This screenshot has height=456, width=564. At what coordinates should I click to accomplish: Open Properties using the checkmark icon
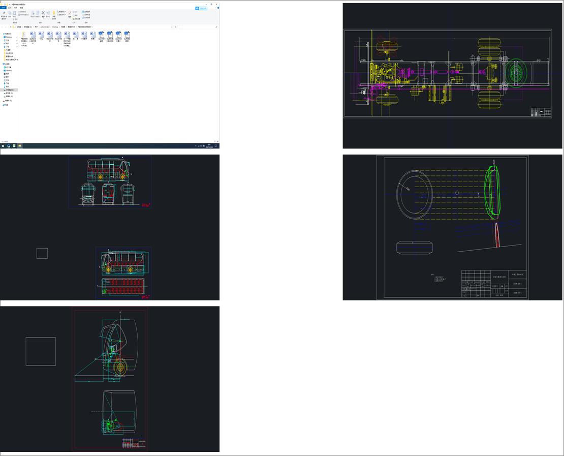pos(70,13)
